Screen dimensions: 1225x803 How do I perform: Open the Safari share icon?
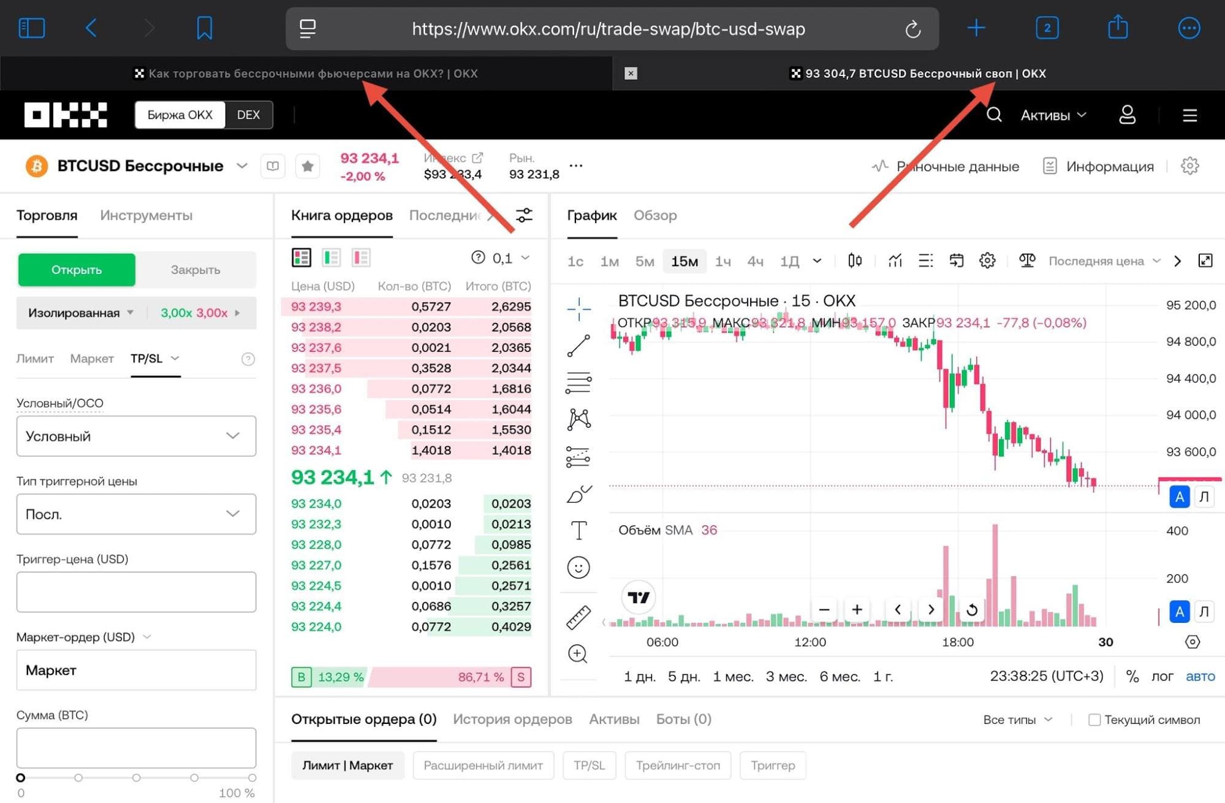(x=1118, y=27)
